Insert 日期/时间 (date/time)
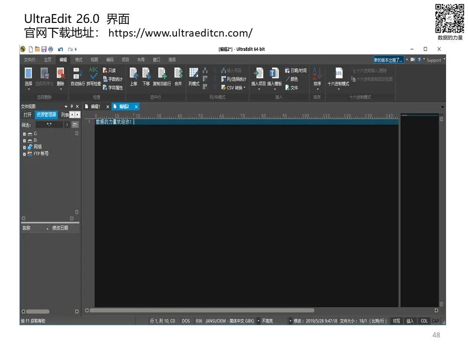 pos(296,70)
